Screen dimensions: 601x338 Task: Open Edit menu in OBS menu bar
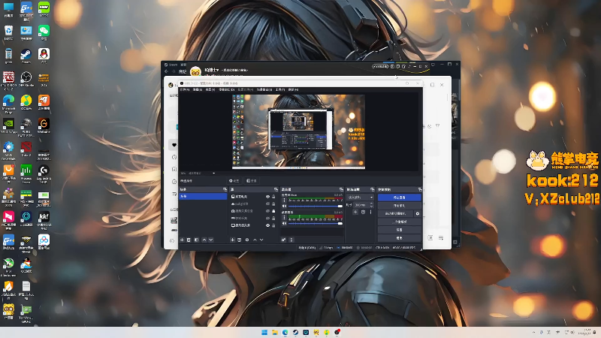click(x=198, y=89)
